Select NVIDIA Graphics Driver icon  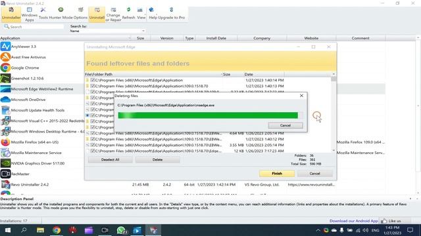coord(5,163)
